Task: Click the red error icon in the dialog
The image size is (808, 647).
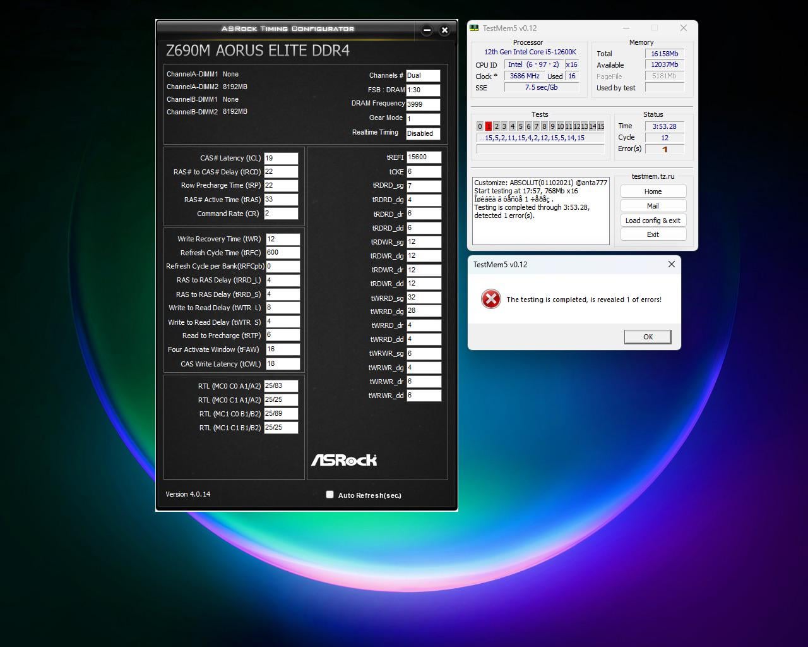Action: 490,299
